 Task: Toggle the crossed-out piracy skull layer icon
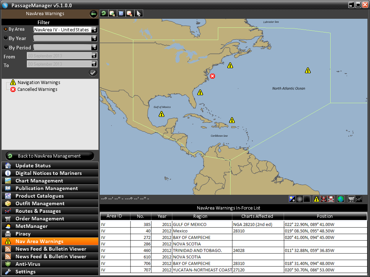(331, 199)
